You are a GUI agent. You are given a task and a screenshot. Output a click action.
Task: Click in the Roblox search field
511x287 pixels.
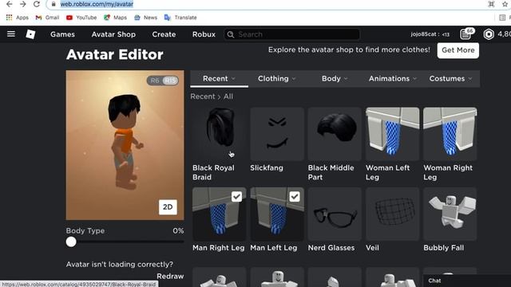[x=291, y=34]
